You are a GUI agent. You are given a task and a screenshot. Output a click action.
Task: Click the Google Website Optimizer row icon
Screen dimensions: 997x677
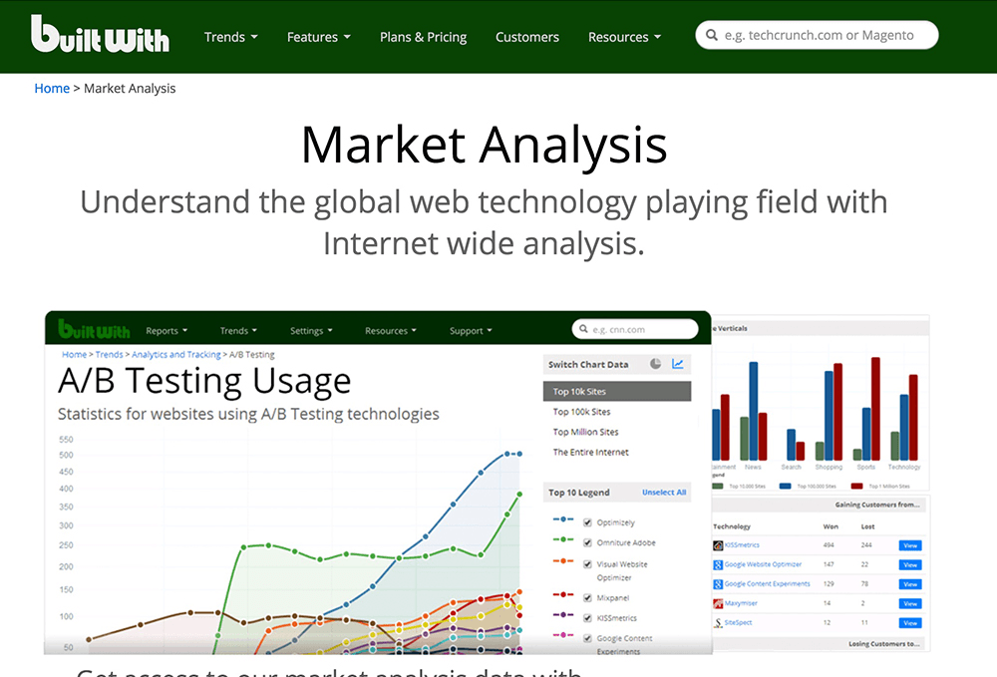(718, 564)
